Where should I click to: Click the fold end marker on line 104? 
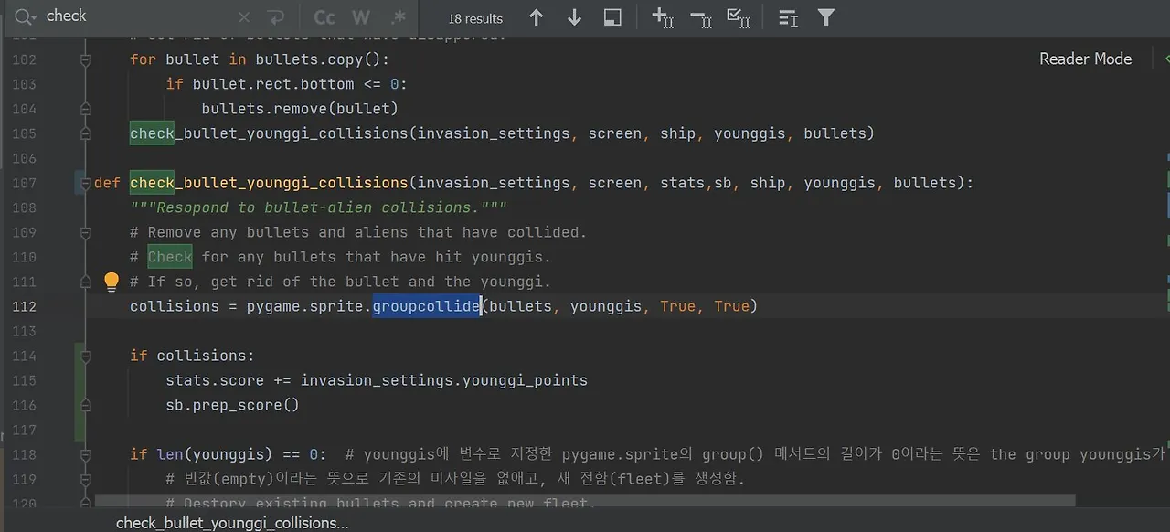(86, 109)
